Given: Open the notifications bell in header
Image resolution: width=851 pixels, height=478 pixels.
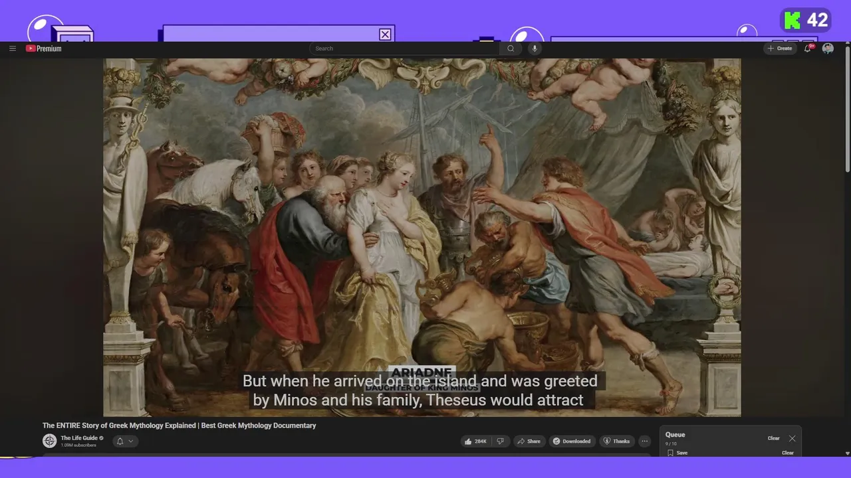Looking at the screenshot, I should (808, 48).
